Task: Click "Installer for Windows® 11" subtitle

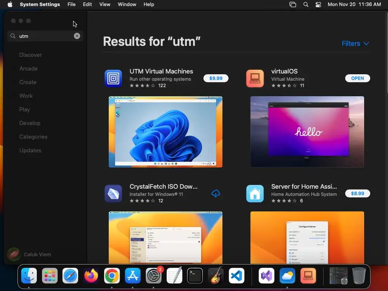Action: 156,194
